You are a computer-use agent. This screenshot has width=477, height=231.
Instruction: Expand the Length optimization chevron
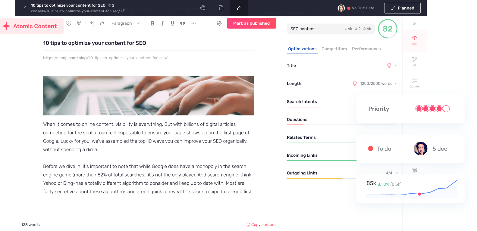pos(396,84)
